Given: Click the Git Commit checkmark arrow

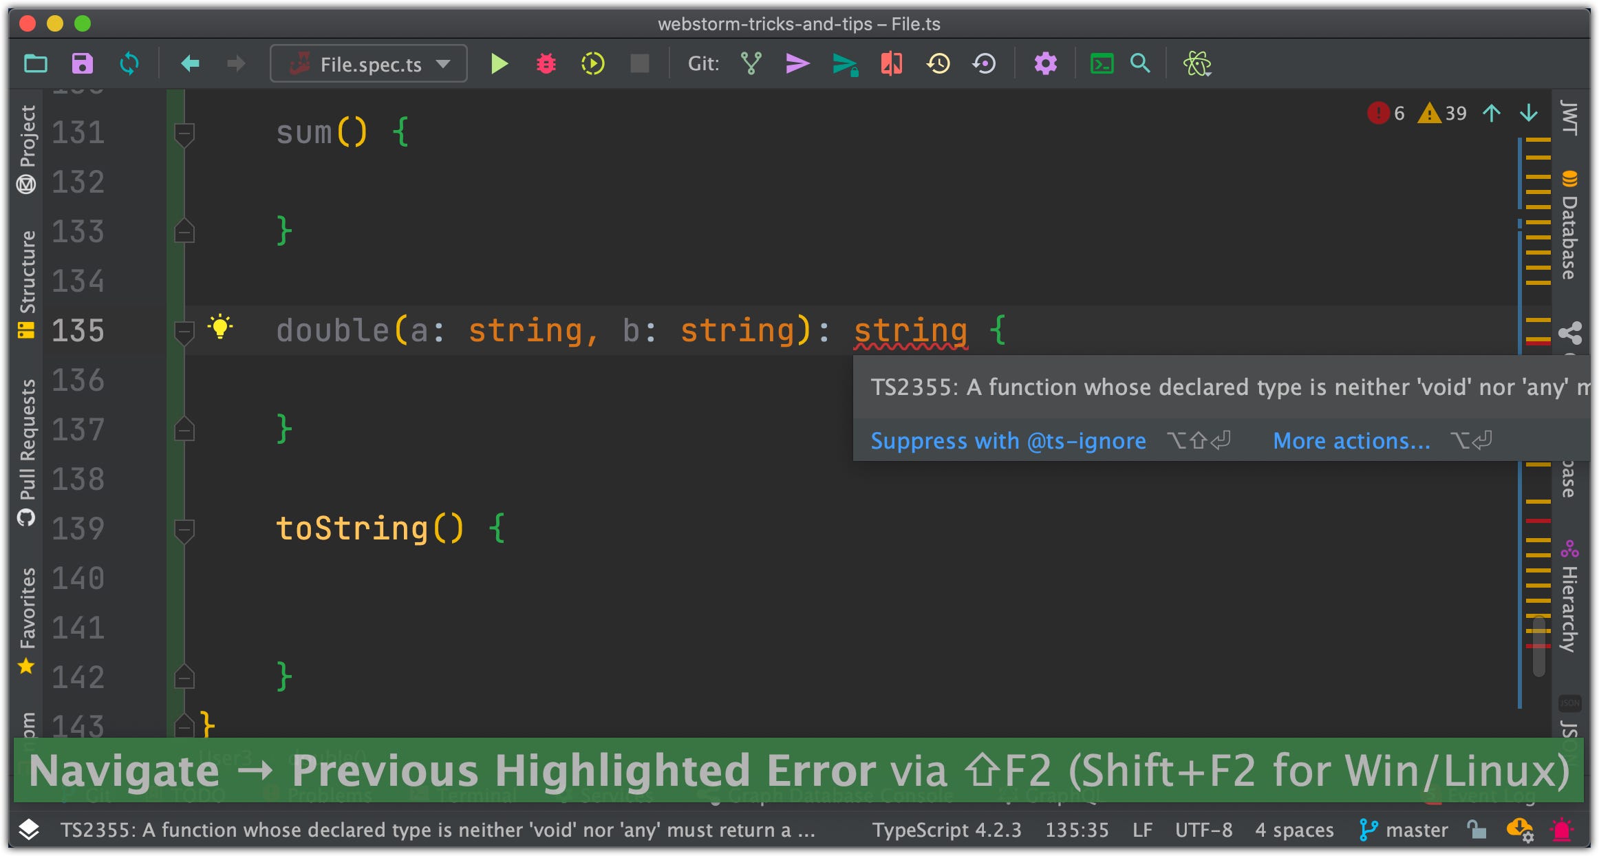Looking at the screenshot, I should coord(797,64).
